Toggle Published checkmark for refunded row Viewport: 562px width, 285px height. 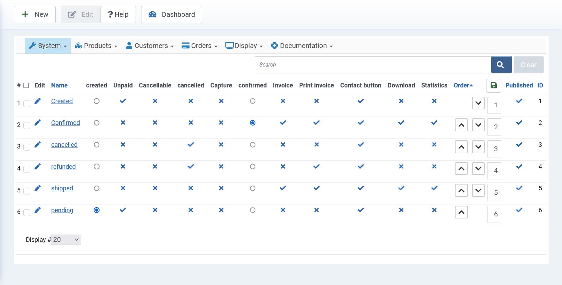[x=519, y=167]
